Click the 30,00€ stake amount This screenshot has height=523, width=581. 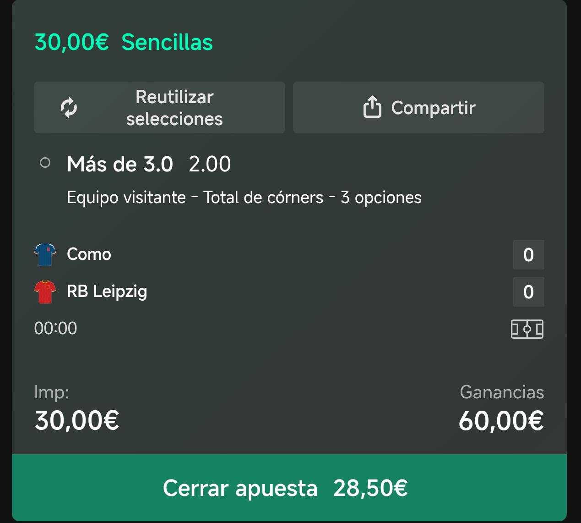pyautogui.click(x=77, y=420)
